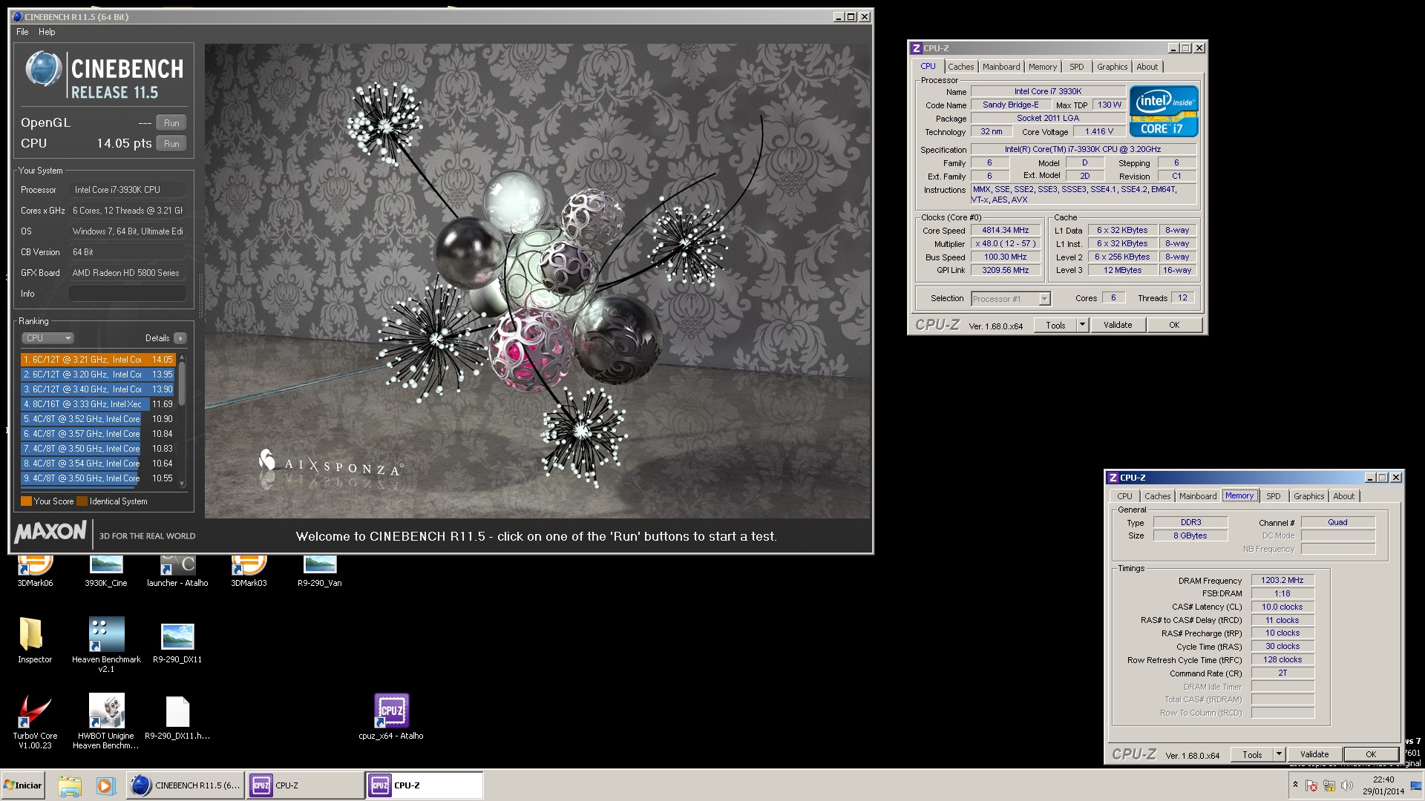The width and height of the screenshot is (1425, 801).
Task: Switch to Mainboard tab in CPU window
Action: [x=1001, y=67]
